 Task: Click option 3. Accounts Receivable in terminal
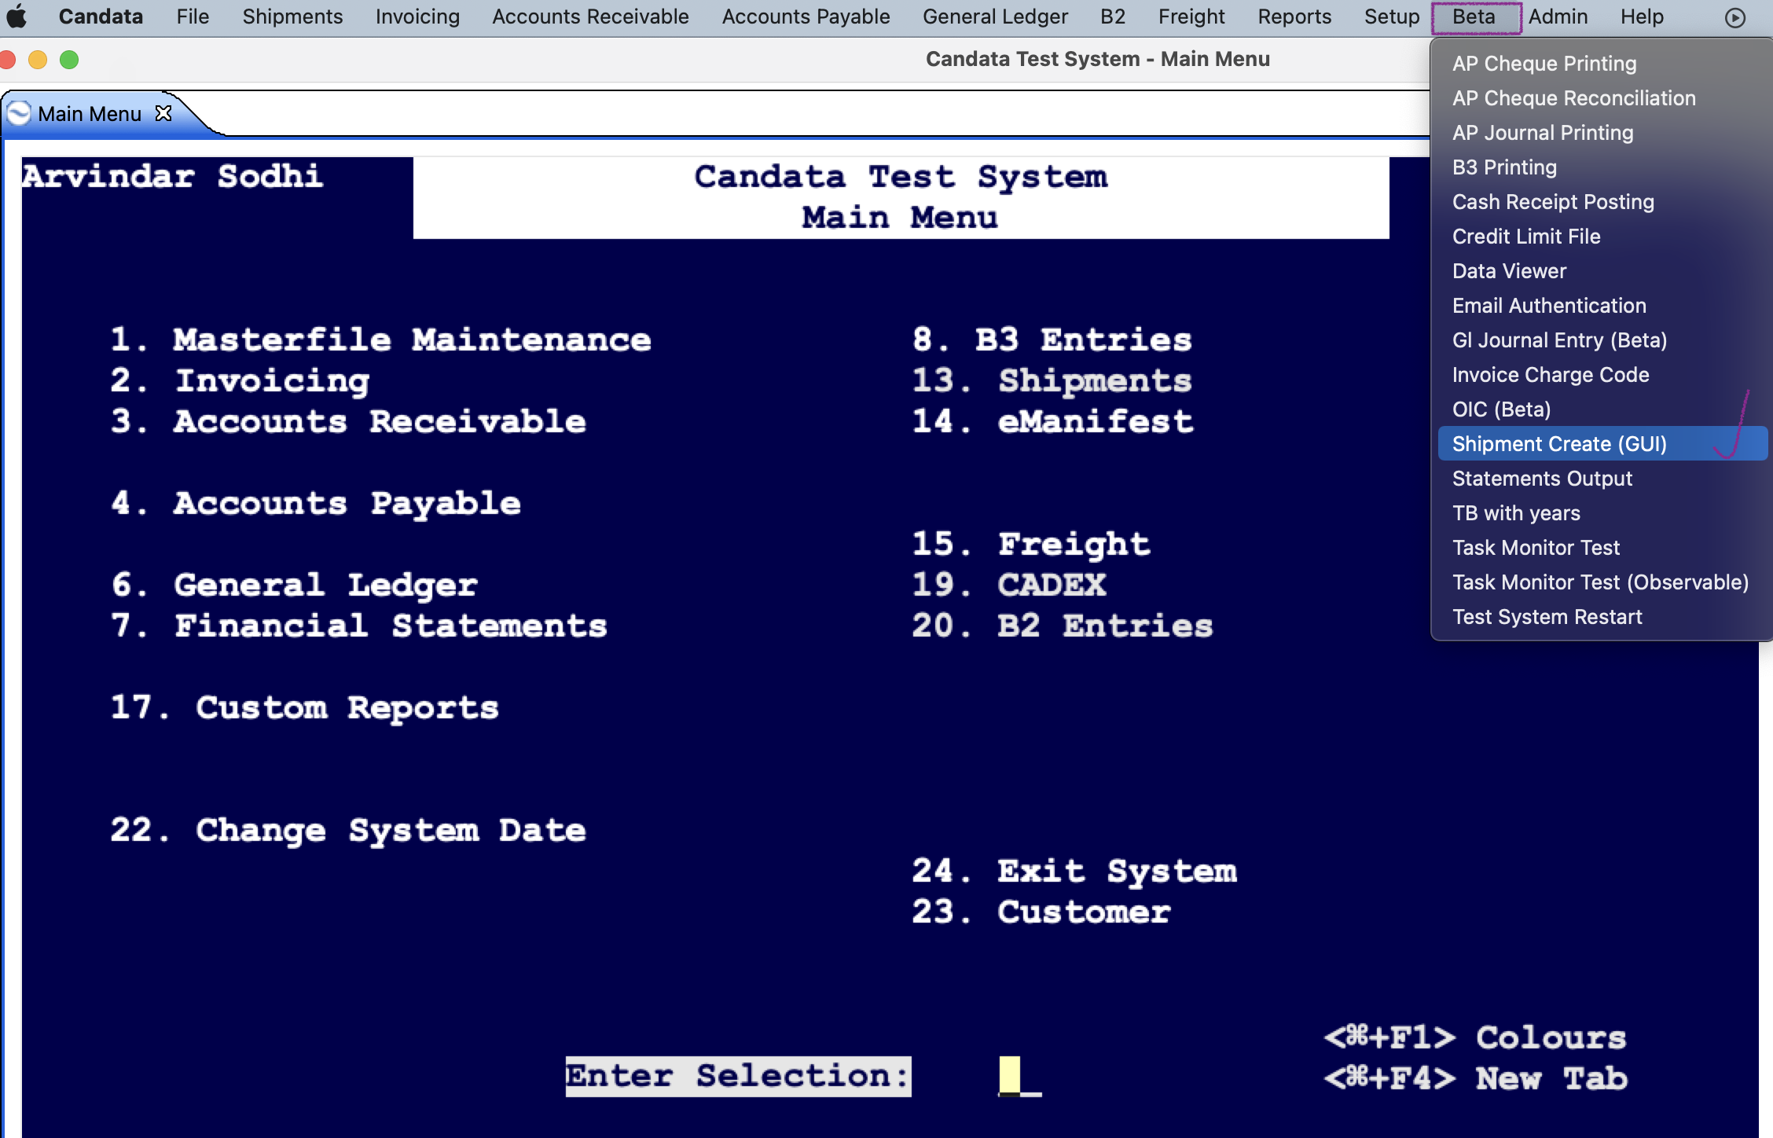point(348,421)
